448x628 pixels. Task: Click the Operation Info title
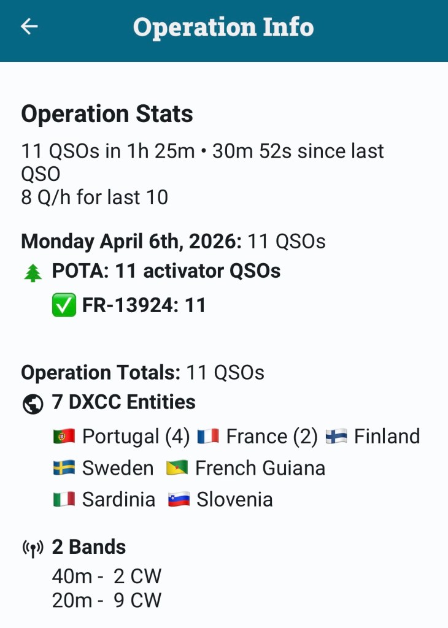tap(223, 28)
